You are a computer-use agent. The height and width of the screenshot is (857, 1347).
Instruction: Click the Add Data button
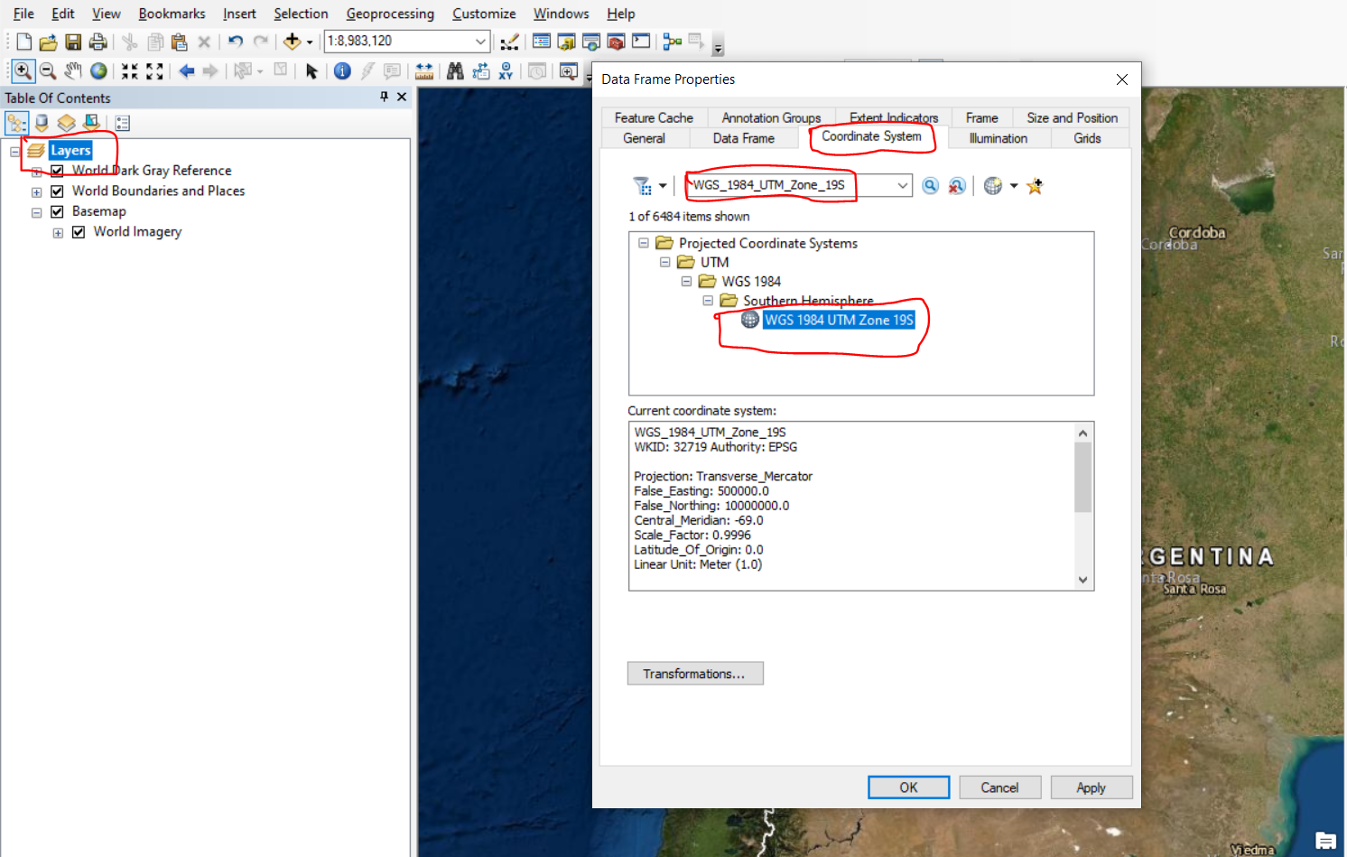click(x=291, y=42)
